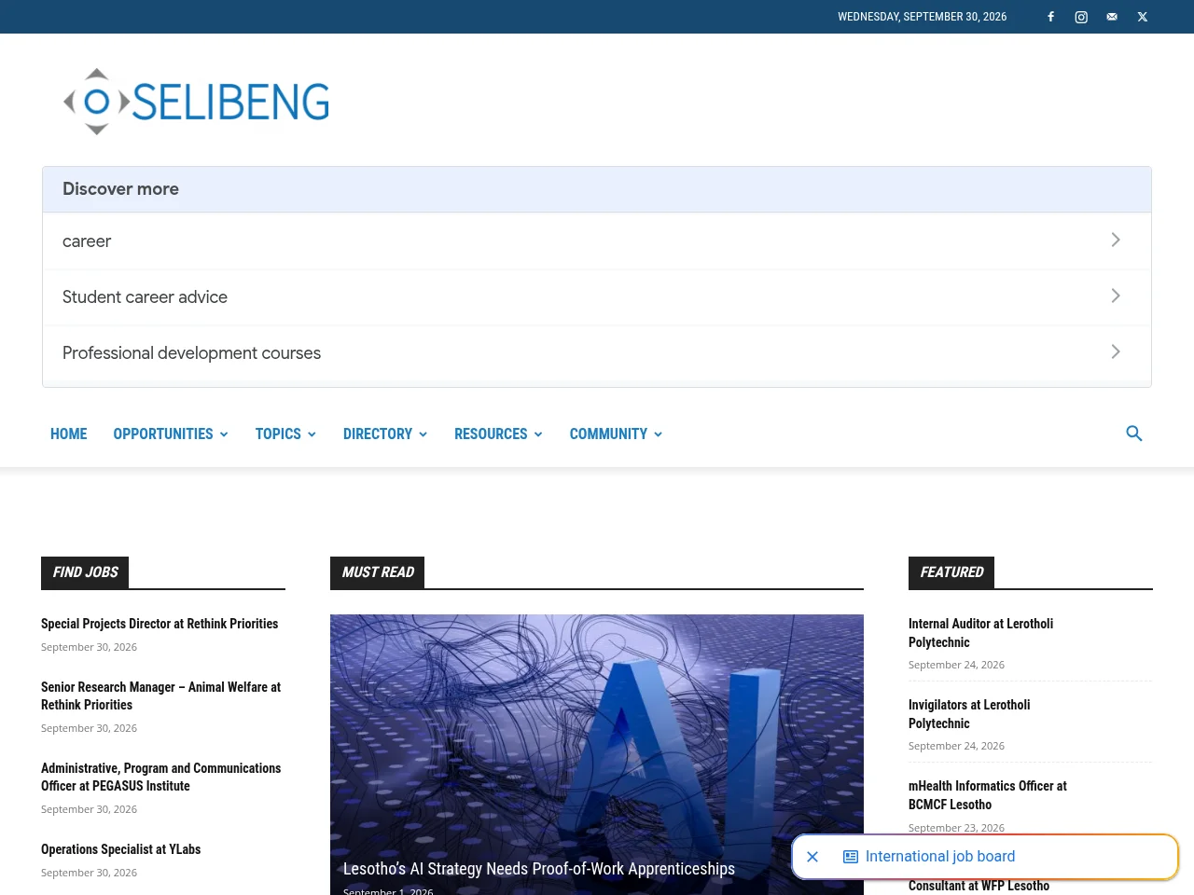1194x895 pixels.
Task: Click September 24, 2026 under Internal Auditor
Action: [x=956, y=665]
